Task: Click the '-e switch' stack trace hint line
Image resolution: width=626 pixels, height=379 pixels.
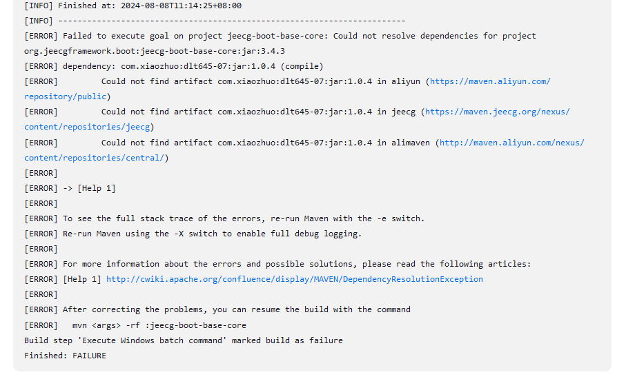Action: [x=224, y=218]
